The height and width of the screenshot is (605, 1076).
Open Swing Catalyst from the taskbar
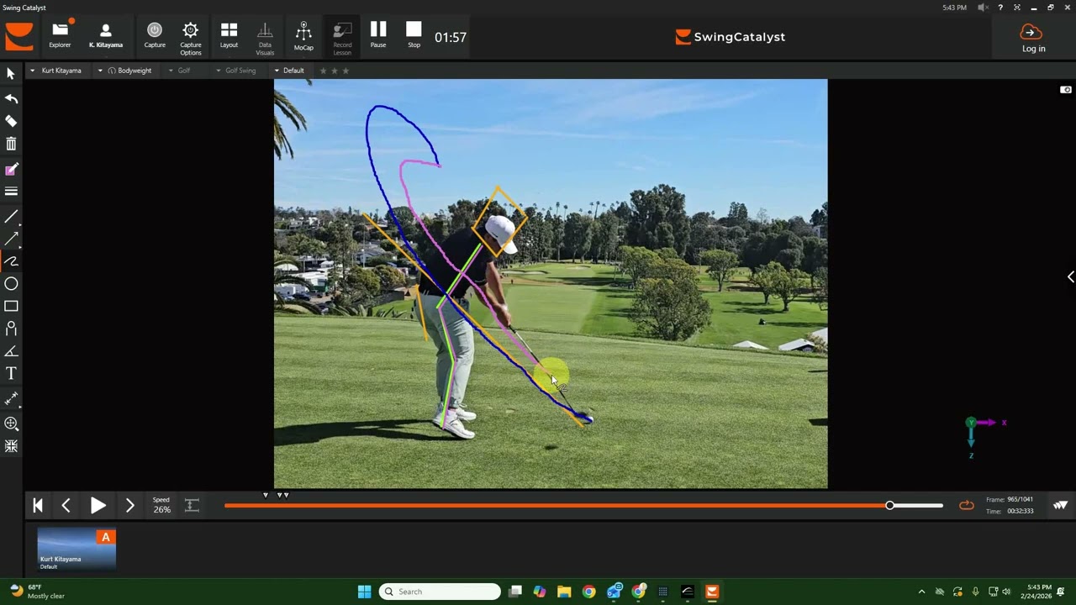[x=712, y=592]
